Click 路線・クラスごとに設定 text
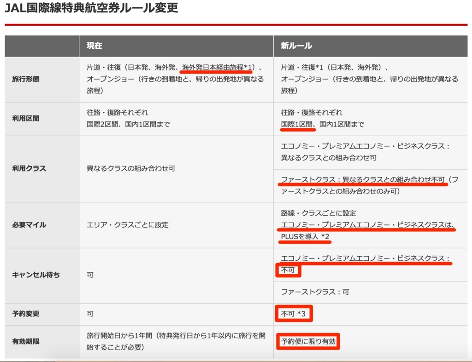 coord(319,213)
